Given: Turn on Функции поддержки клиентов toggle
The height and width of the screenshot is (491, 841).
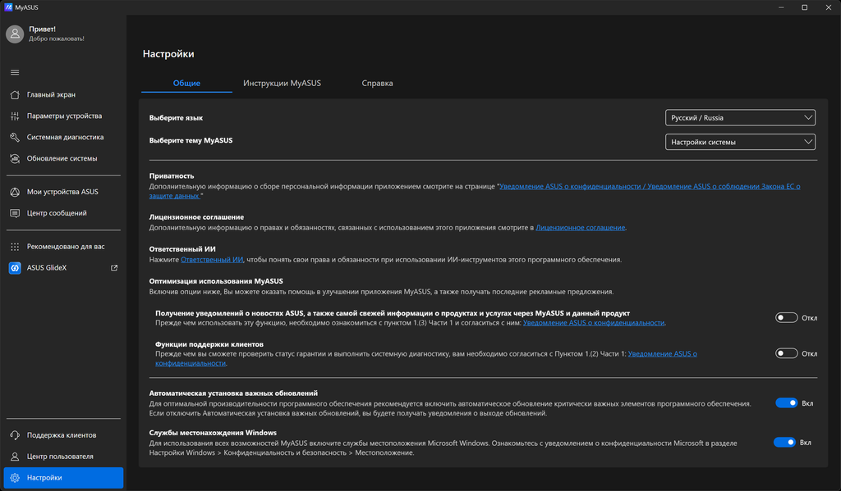Looking at the screenshot, I should click(786, 353).
